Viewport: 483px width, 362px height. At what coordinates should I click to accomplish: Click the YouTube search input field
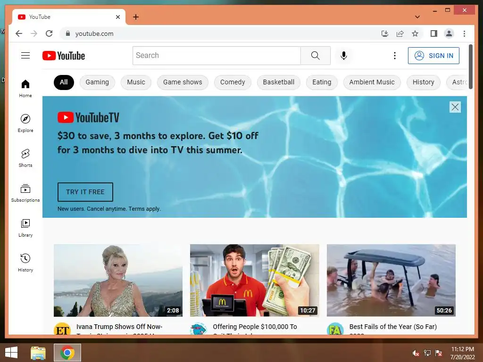[217, 56]
